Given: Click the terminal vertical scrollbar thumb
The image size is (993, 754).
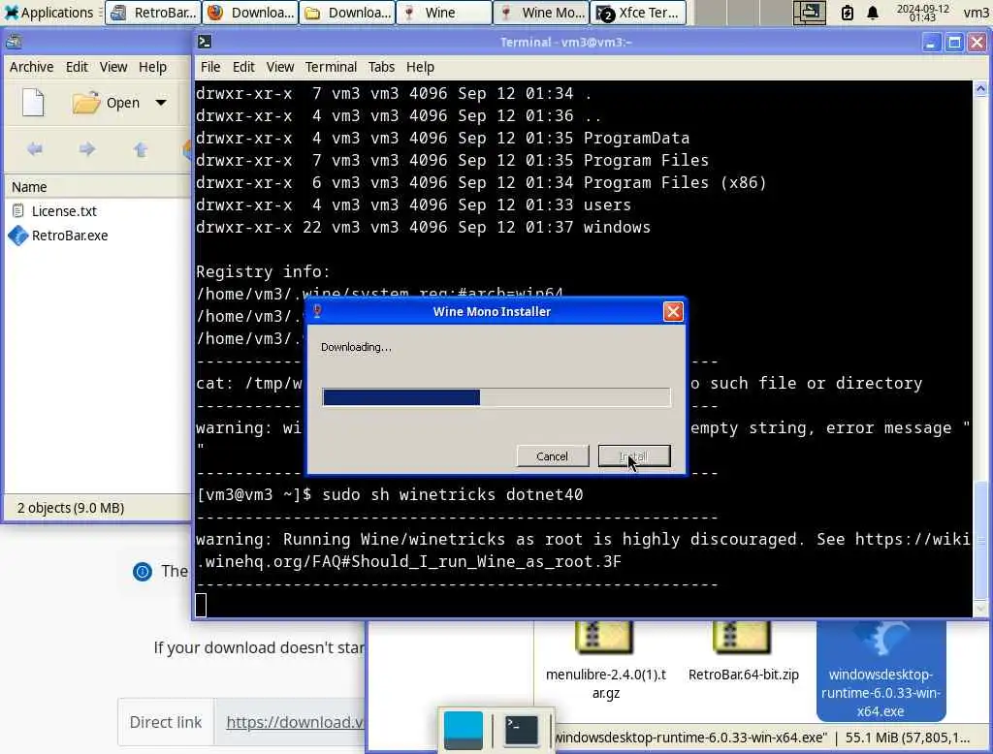Looking at the screenshot, I should pyautogui.click(x=980, y=540).
